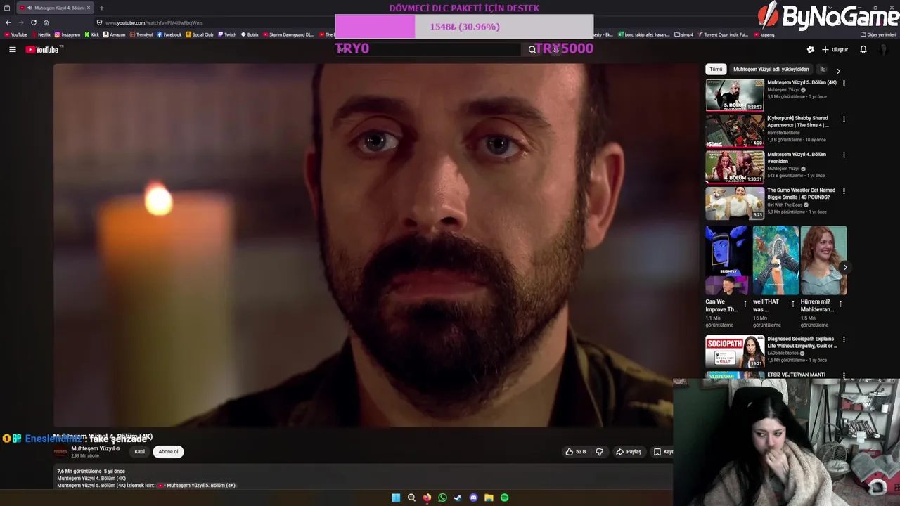The height and width of the screenshot is (506, 900).
Task: Click the browser home icon
Action: click(x=46, y=22)
